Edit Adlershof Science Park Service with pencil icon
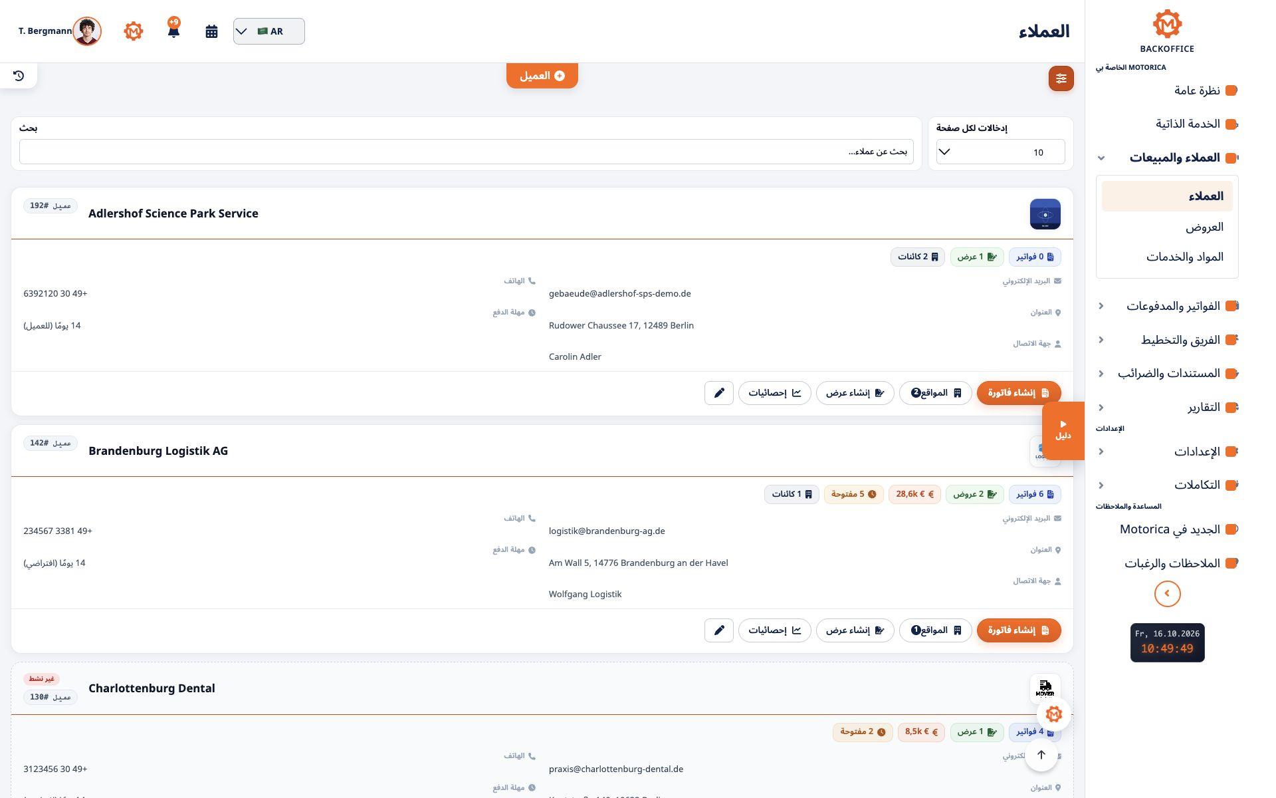Screen dimensions: 1276x798 coord(718,393)
